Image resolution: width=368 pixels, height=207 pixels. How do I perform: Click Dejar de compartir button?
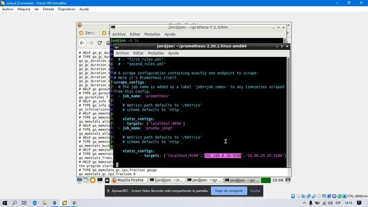pyautogui.click(x=229, y=191)
